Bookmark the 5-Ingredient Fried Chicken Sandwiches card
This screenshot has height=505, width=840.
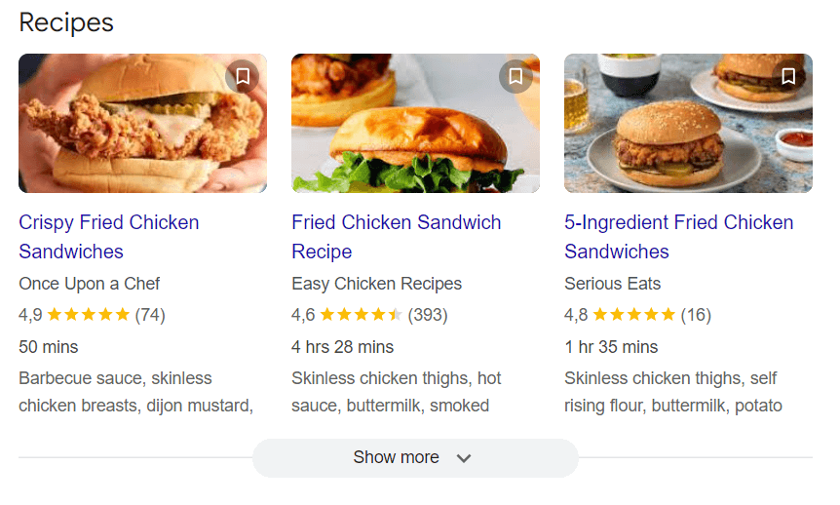click(788, 77)
